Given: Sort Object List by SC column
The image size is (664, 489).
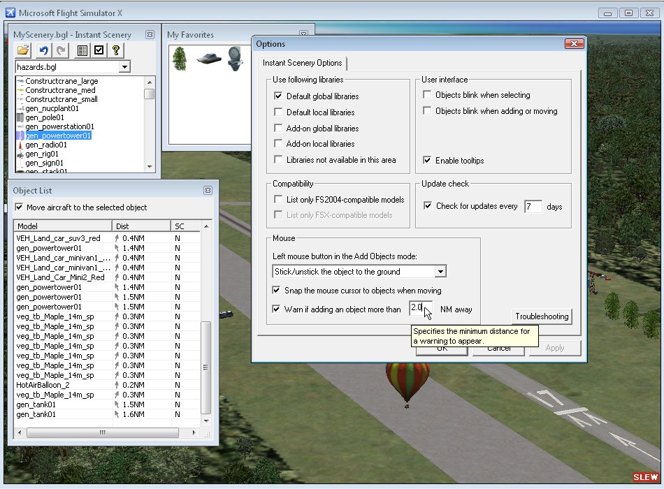Looking at the screenshot, I should (x=185, y=226).
